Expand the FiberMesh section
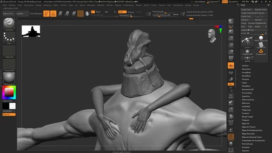This screenshot has height=153, width=272. [x=246, y=86]
